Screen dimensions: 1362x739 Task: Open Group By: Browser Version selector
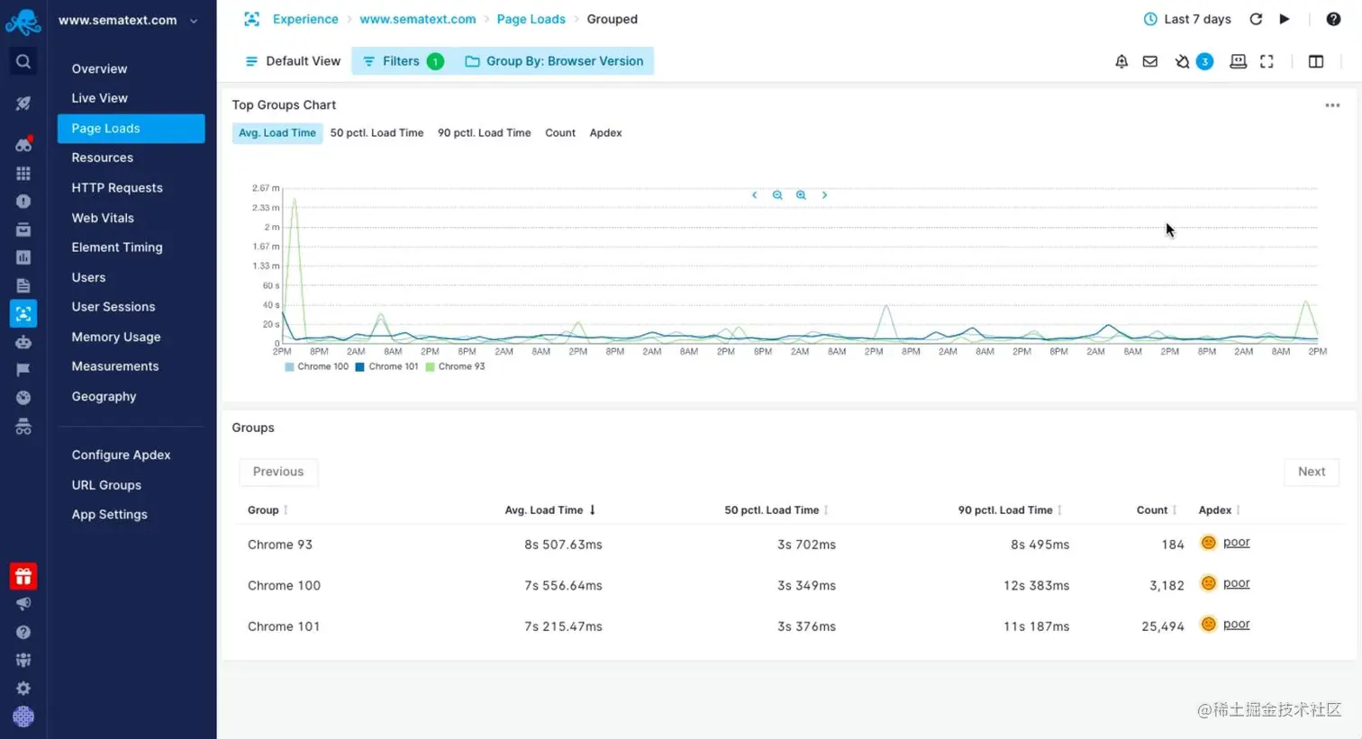pyautogui.click(x=554, y=61)
